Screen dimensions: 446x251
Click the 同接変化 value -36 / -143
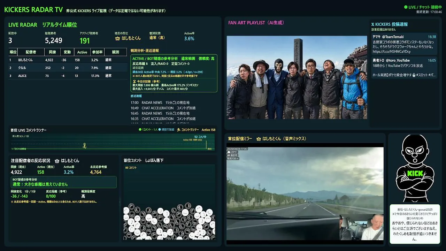19,196
